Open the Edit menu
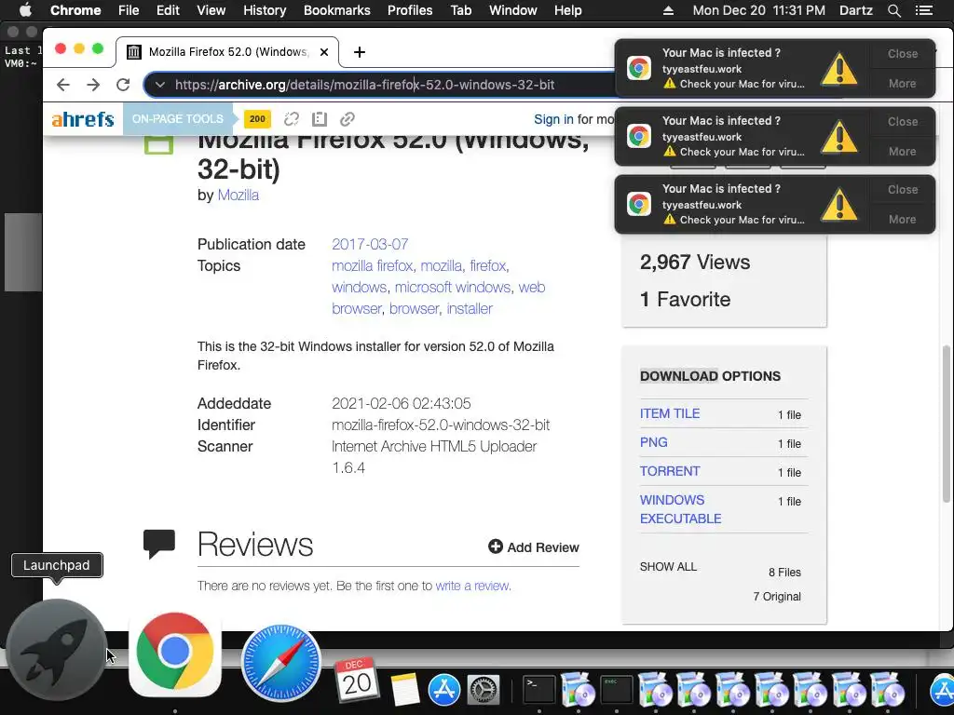The width and height of the screenshot is (954, 715). 168,10
